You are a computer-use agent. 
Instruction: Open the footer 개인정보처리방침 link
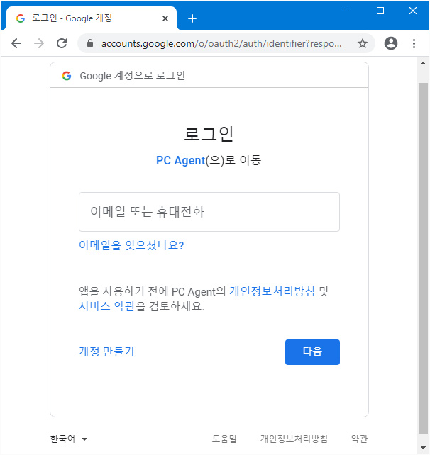tap(294, 439)
